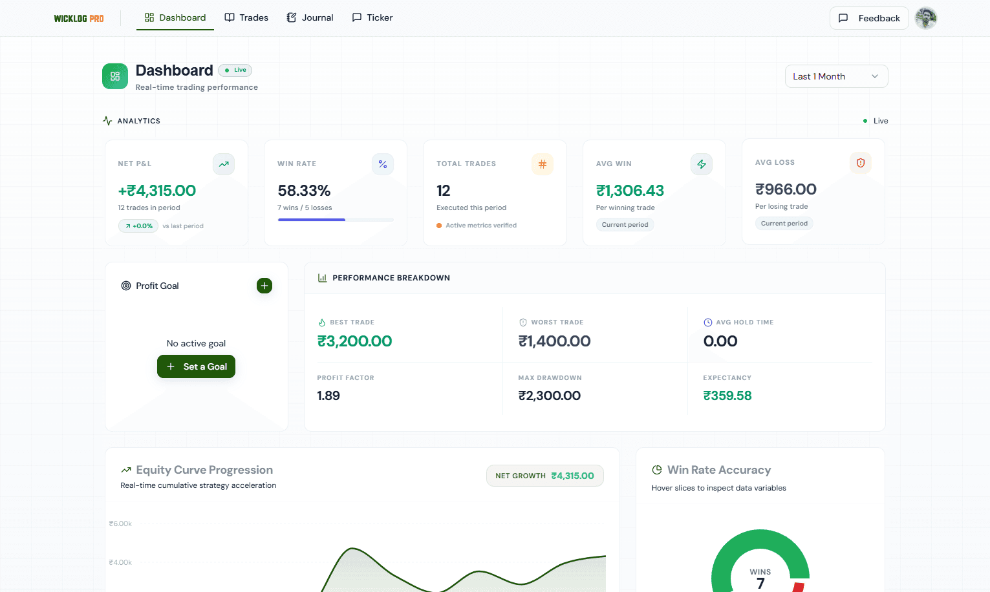Click the Net Growth ₹4,315.00 badge
This screenshot has width=990, height=592.
[x=545, y=476]
